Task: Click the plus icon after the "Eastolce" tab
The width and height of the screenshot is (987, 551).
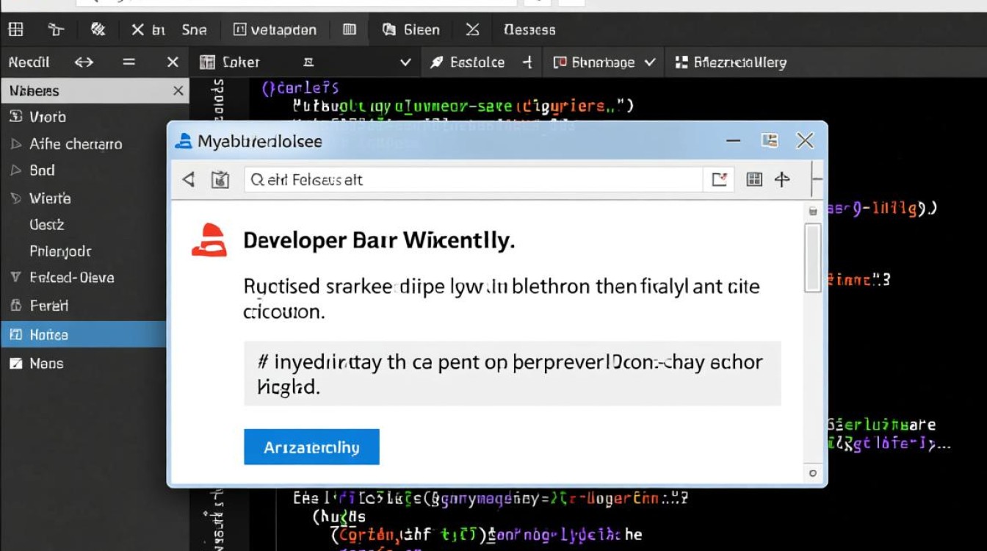Action: pos(527,62)
